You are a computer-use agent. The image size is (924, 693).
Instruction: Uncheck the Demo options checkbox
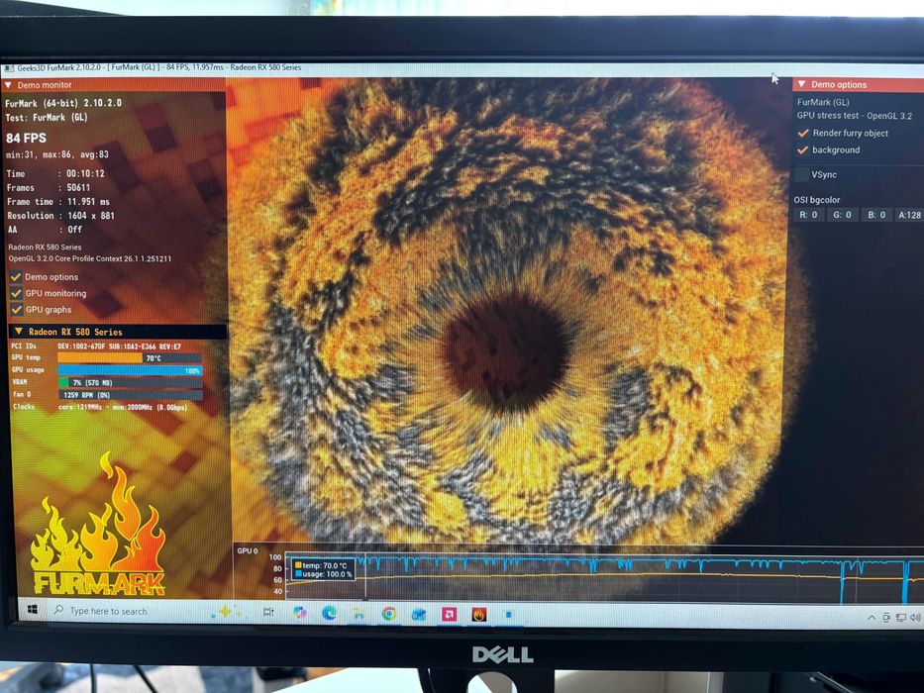[16, 276]
